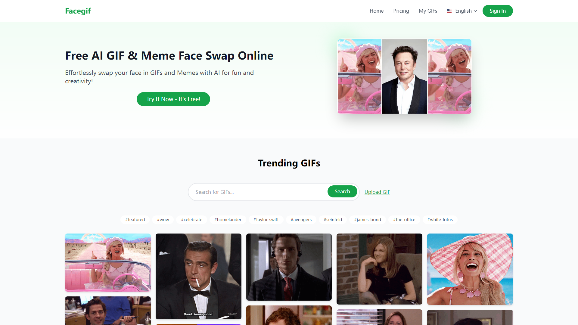
Task: Click the Facegif logo/brand icon
Action: pos(78,11)
